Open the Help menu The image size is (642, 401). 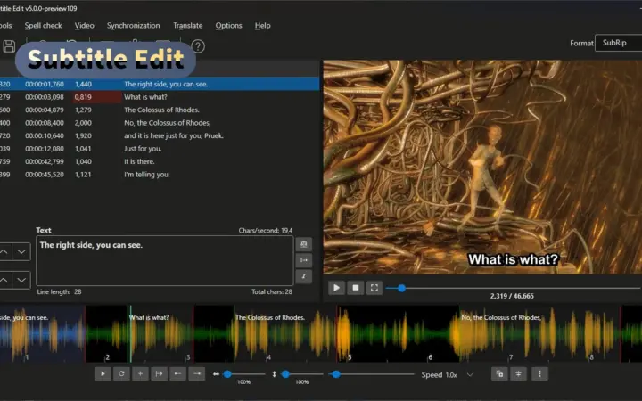pyautogui.click(x=263, y=25)
